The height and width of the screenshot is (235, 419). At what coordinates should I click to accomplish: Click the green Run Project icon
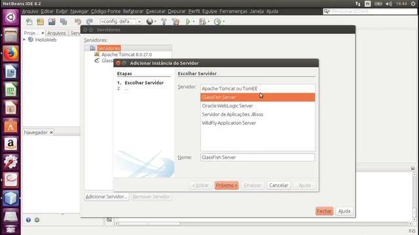pos(188,22)
